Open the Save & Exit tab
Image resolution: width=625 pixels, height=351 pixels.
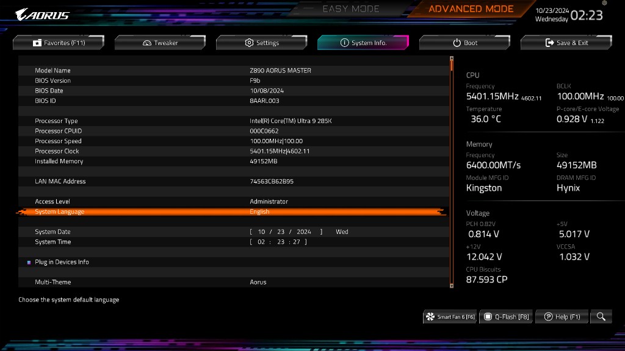(x=566, y=43)
